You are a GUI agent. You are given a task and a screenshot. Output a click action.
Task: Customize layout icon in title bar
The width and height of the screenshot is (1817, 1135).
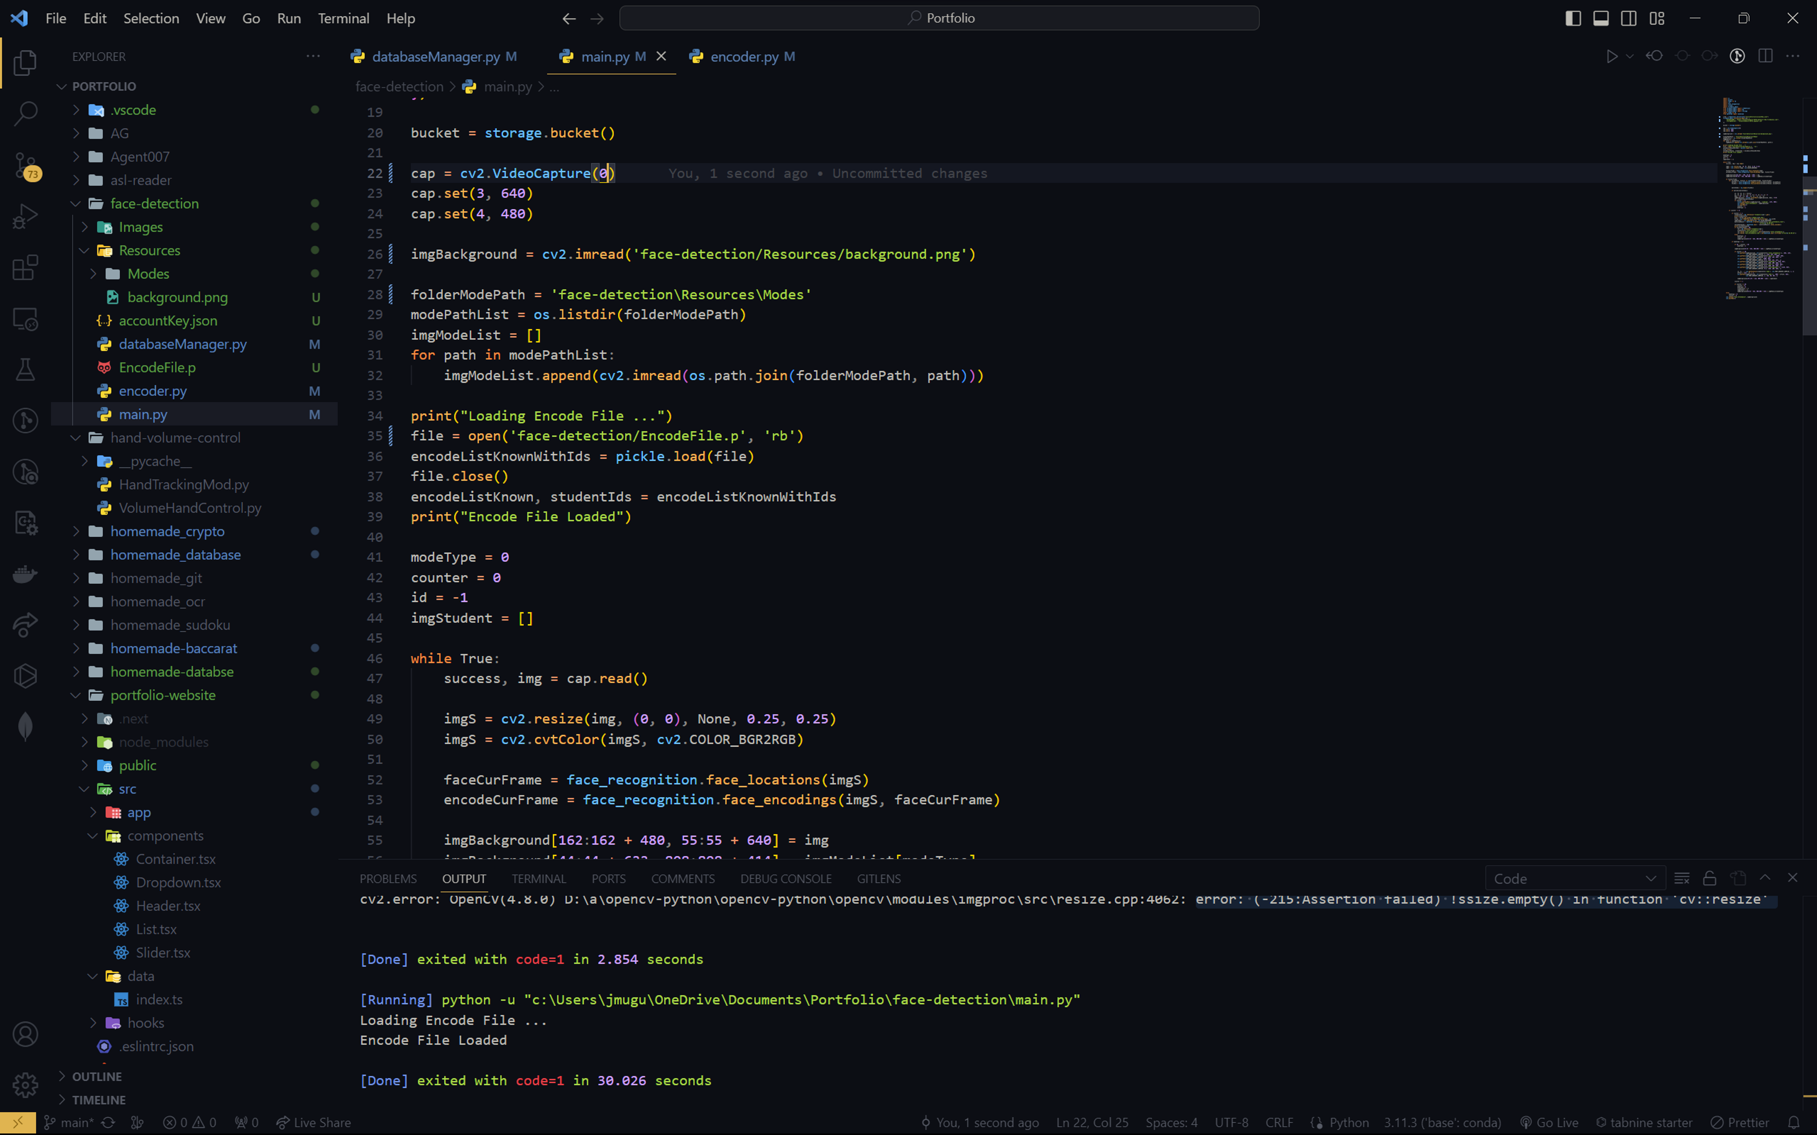tap(1657, 18)
